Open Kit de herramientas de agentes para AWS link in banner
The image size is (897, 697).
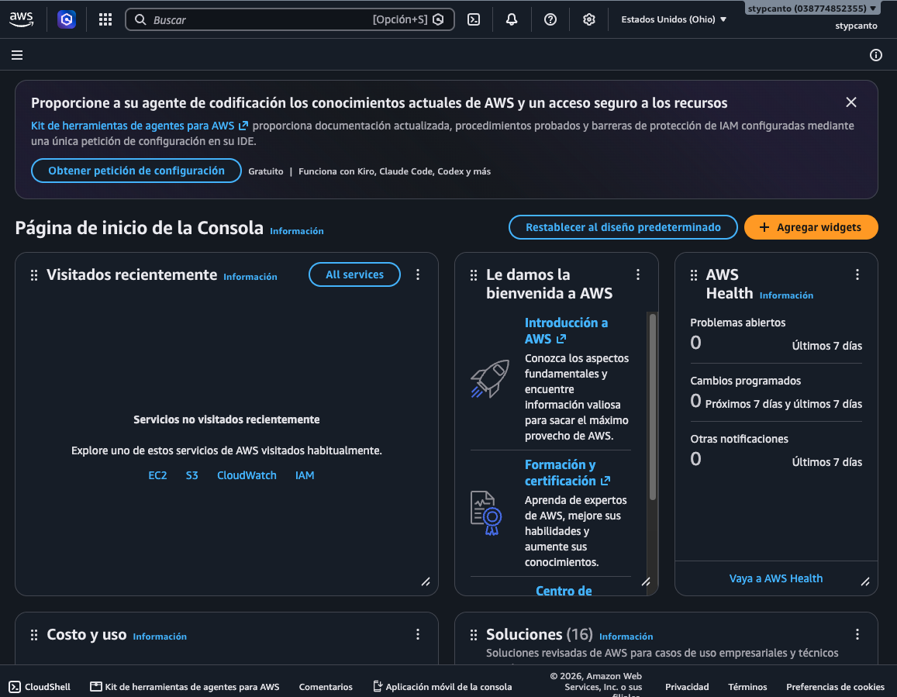(140, 126)
